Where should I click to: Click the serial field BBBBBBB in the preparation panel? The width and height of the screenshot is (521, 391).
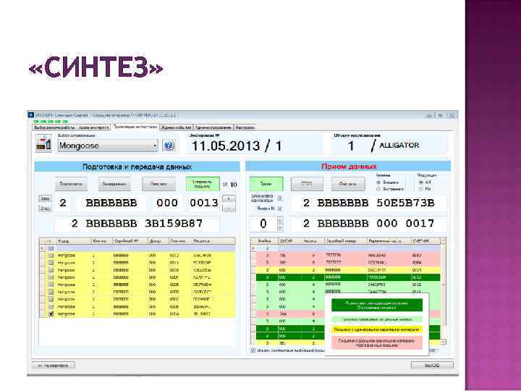111,203
